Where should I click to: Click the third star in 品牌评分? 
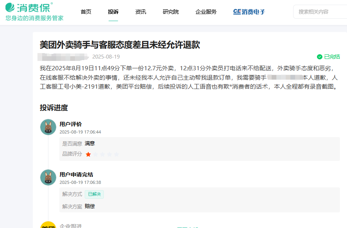[103, 154]
